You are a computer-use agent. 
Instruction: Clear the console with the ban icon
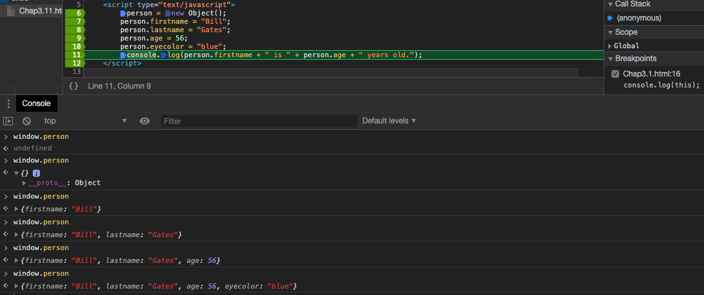click(x=27, y=121)
